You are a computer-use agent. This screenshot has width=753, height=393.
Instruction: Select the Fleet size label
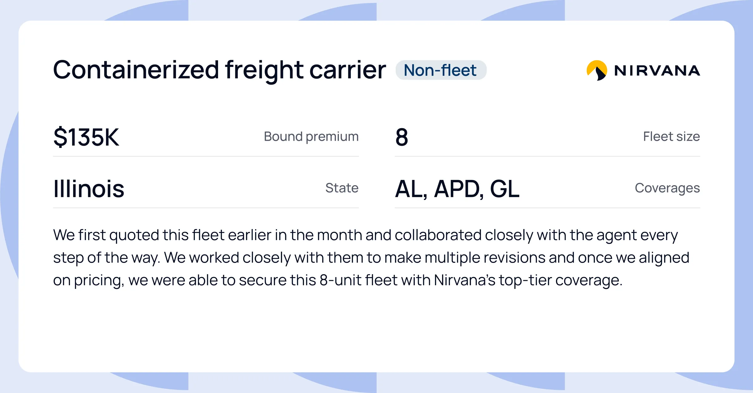click(671, 137)
